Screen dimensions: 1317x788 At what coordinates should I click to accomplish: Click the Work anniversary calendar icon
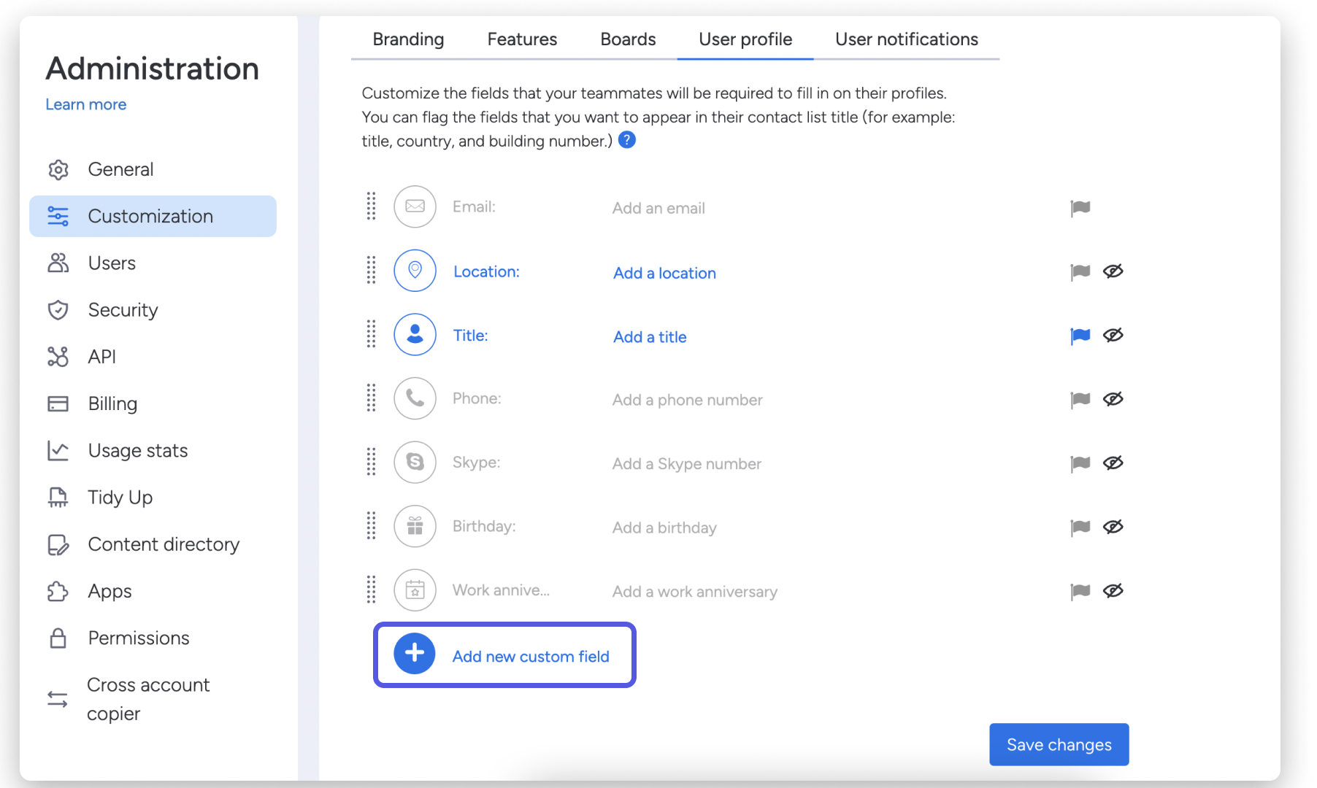click(415, 590)
